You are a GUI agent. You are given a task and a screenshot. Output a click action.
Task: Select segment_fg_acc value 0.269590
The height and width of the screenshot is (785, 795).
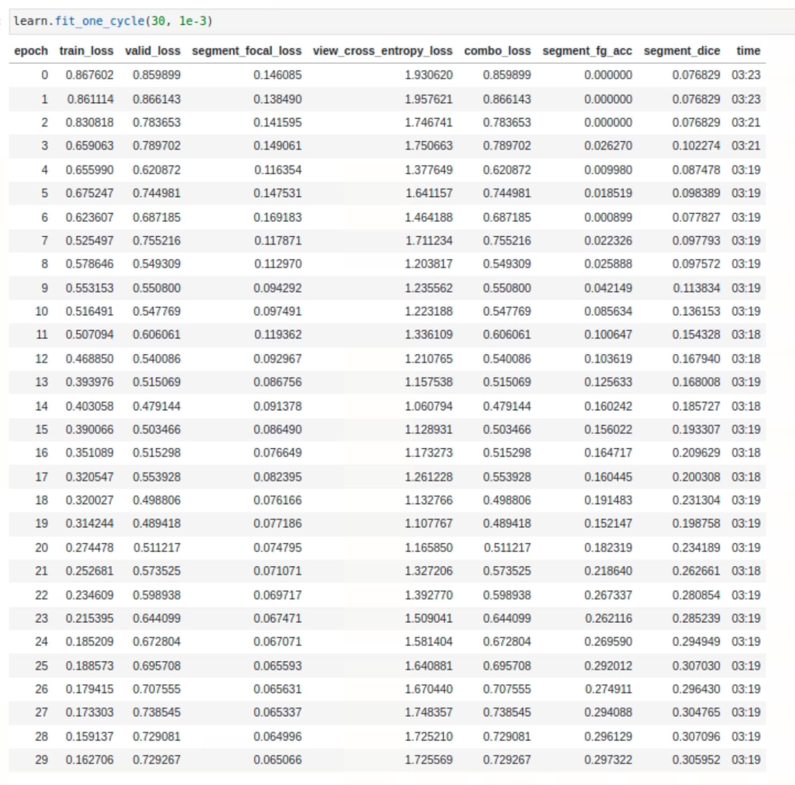[608, 642]
